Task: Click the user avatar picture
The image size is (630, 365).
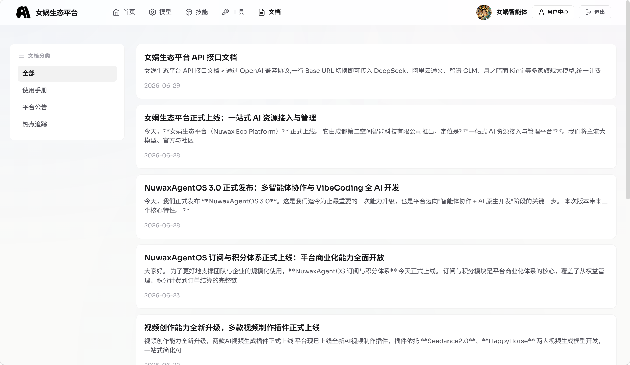Action: point(484,12)
